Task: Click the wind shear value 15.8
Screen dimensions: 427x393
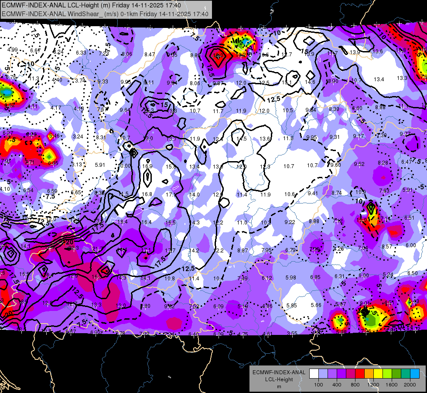Action: [171, 166]
